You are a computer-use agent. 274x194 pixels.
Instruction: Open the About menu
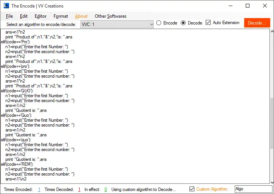click(81, 16)
